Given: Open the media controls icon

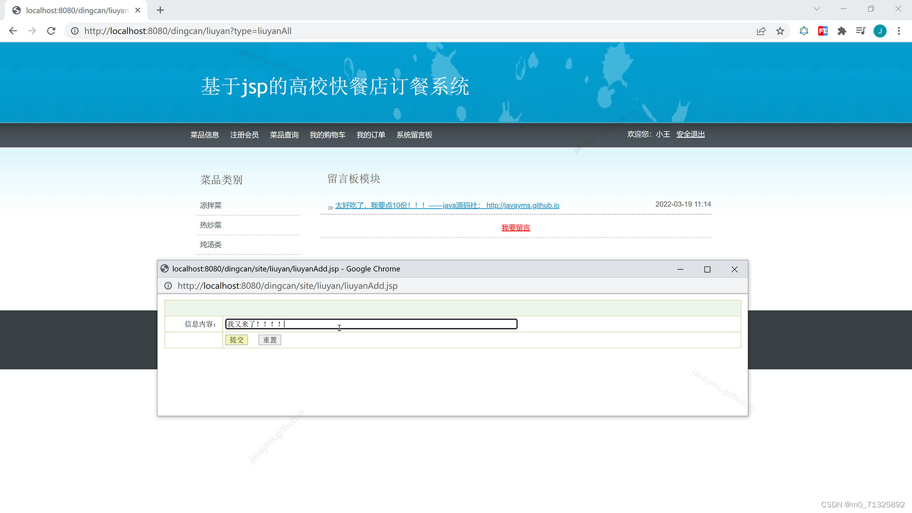Looking at the screenshot, I should tap(861, 31).
